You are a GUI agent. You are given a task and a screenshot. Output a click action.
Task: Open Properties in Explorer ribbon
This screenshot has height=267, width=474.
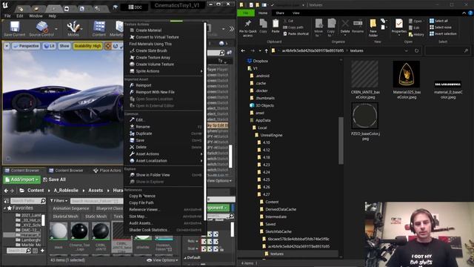(x=399, y=27)
